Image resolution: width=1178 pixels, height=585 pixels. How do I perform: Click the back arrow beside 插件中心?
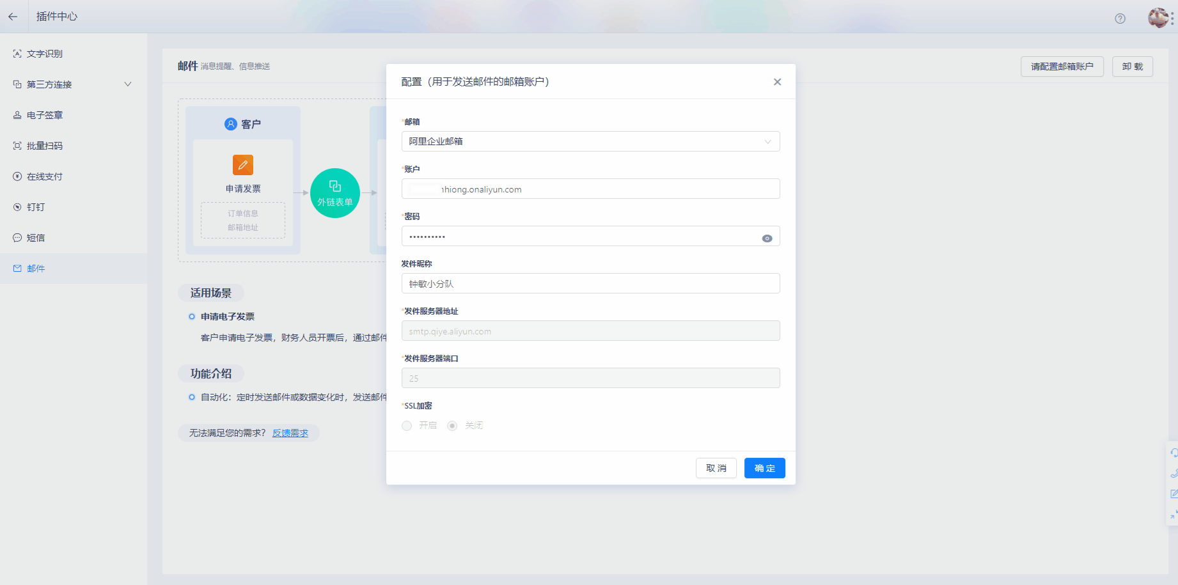point(13,17)
